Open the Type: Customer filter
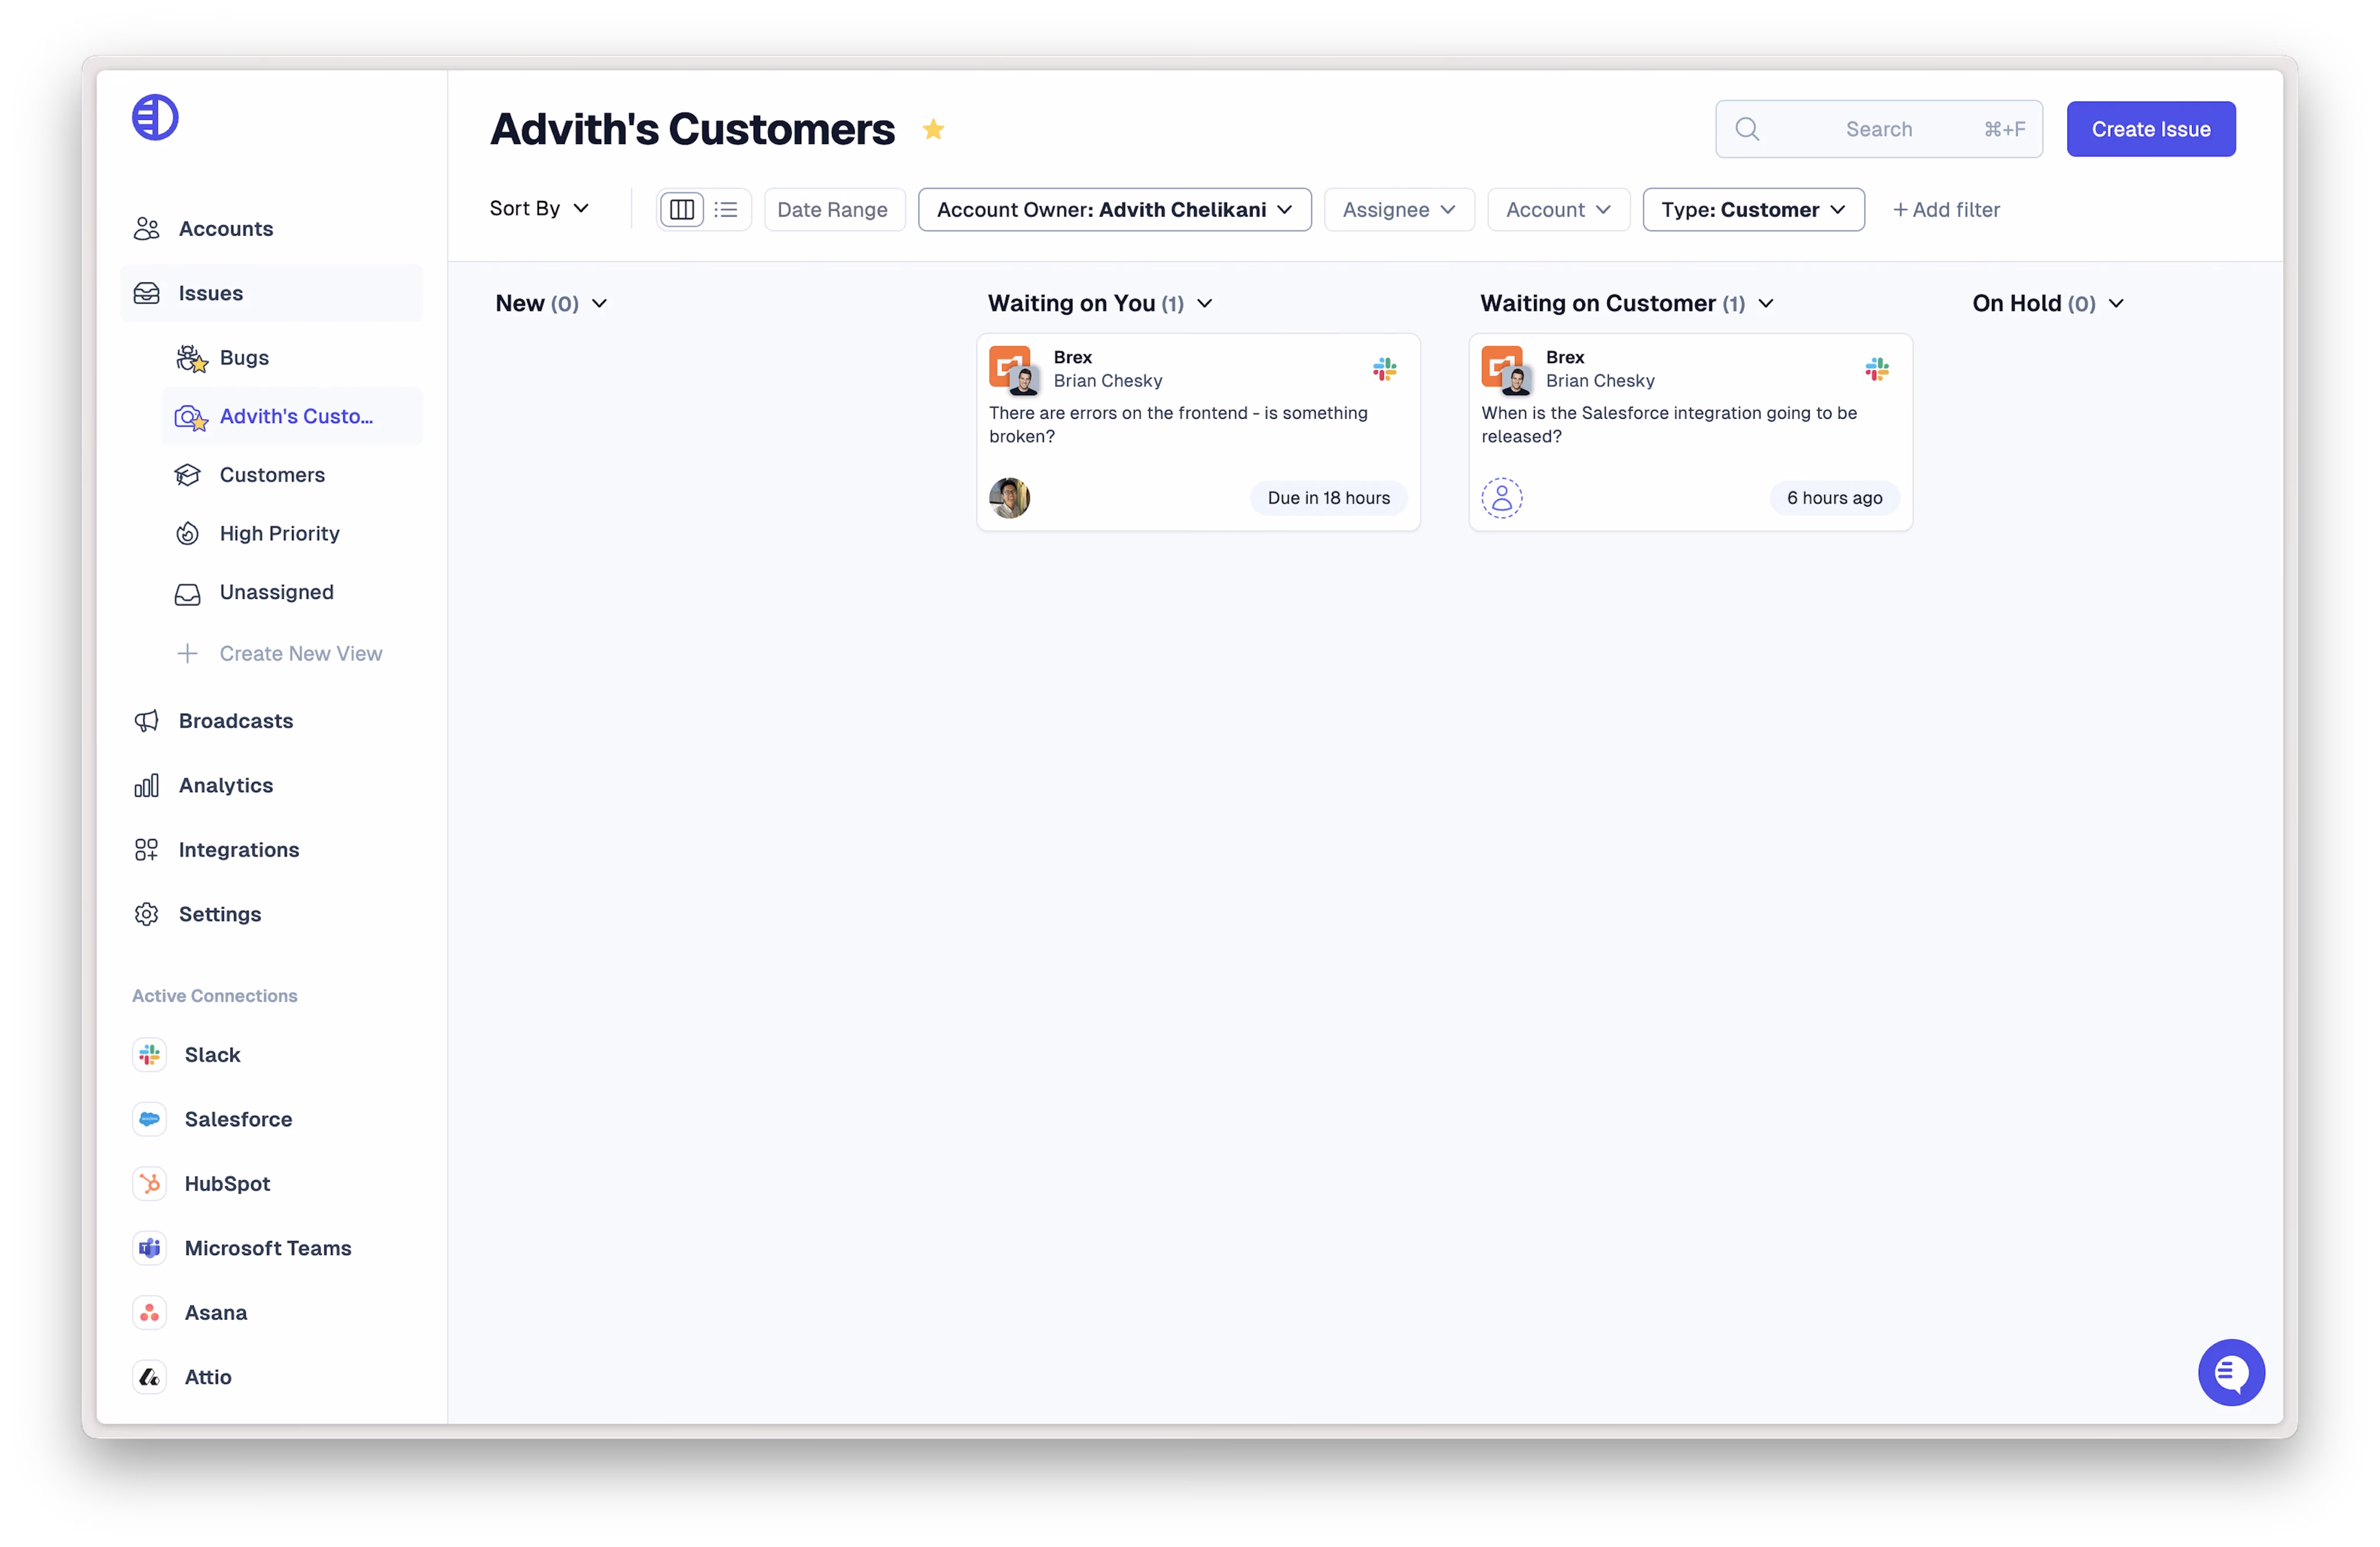The height and width of the screenshot is (1547, 2380). [1753, 210]
